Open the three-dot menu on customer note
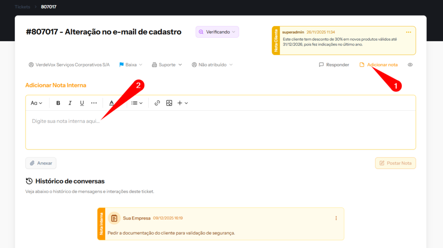The image size is (443, 248). point(408,32)
